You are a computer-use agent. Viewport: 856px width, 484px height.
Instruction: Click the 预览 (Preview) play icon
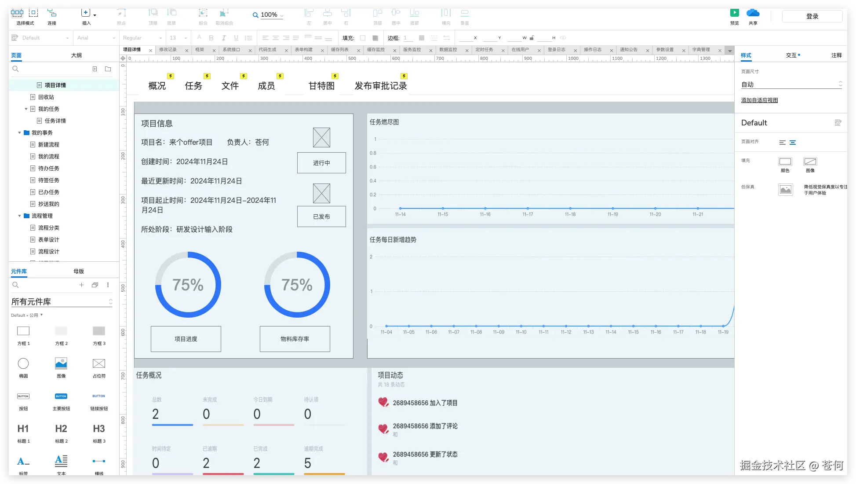pos(734,13)
